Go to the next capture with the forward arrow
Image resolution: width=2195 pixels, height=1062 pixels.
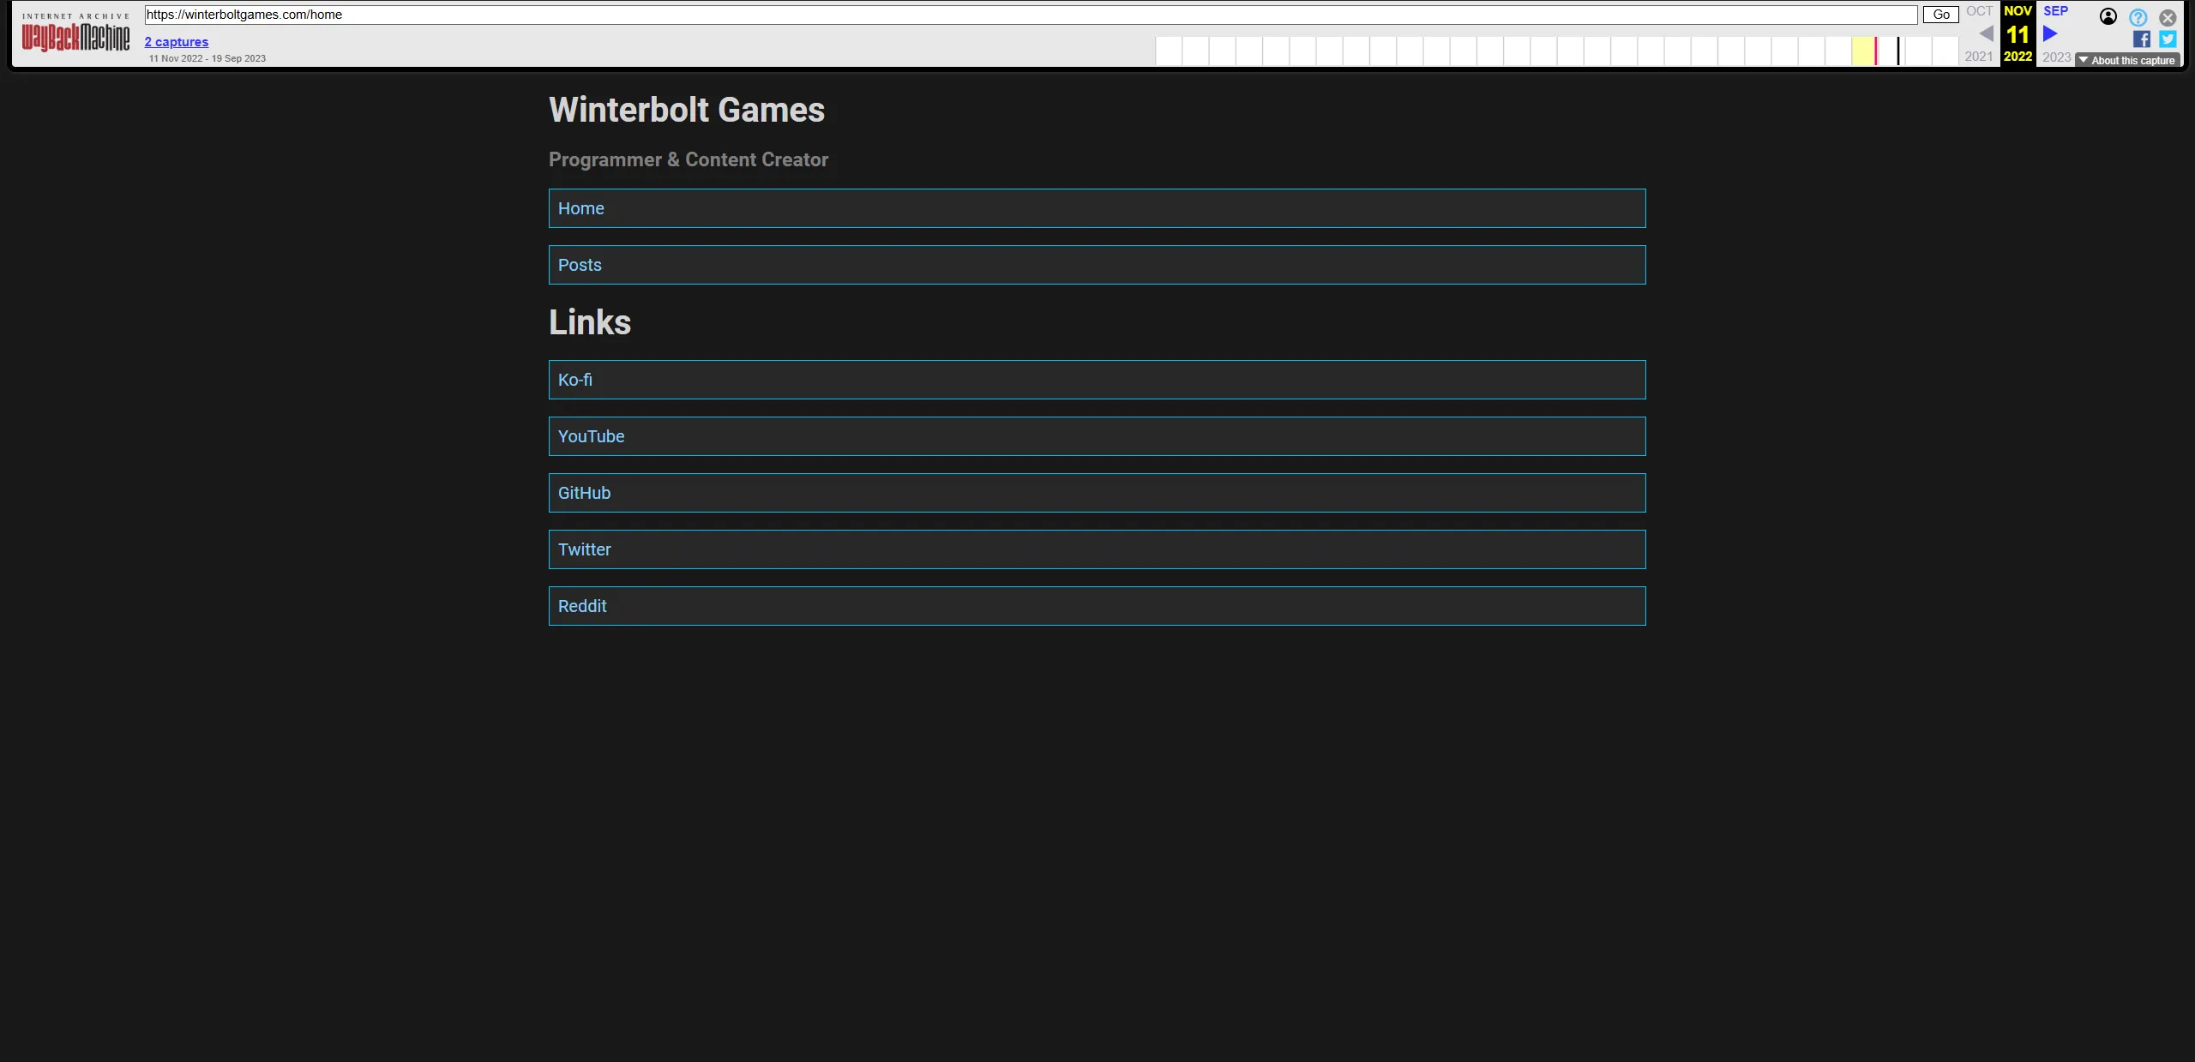click(x=2050, y=33)
